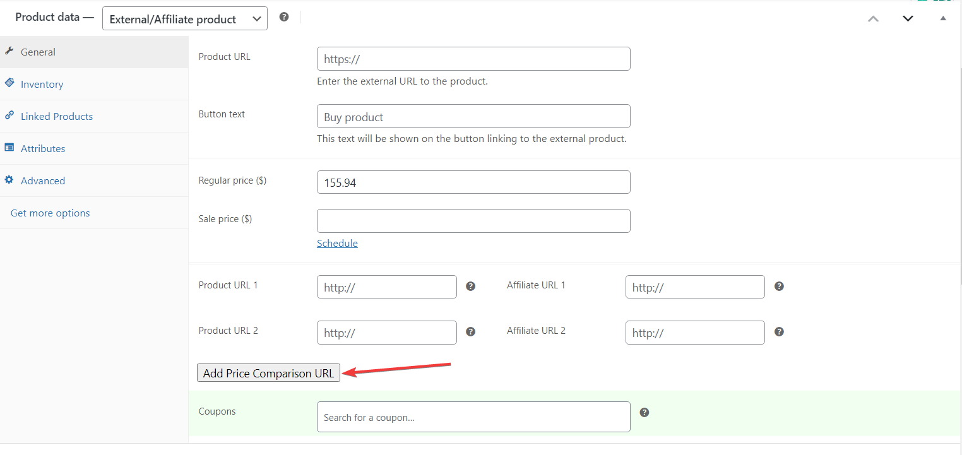
Task: Click the help icon next to Product URL 2
Action: pyautogui.click(x=470, y=331)
